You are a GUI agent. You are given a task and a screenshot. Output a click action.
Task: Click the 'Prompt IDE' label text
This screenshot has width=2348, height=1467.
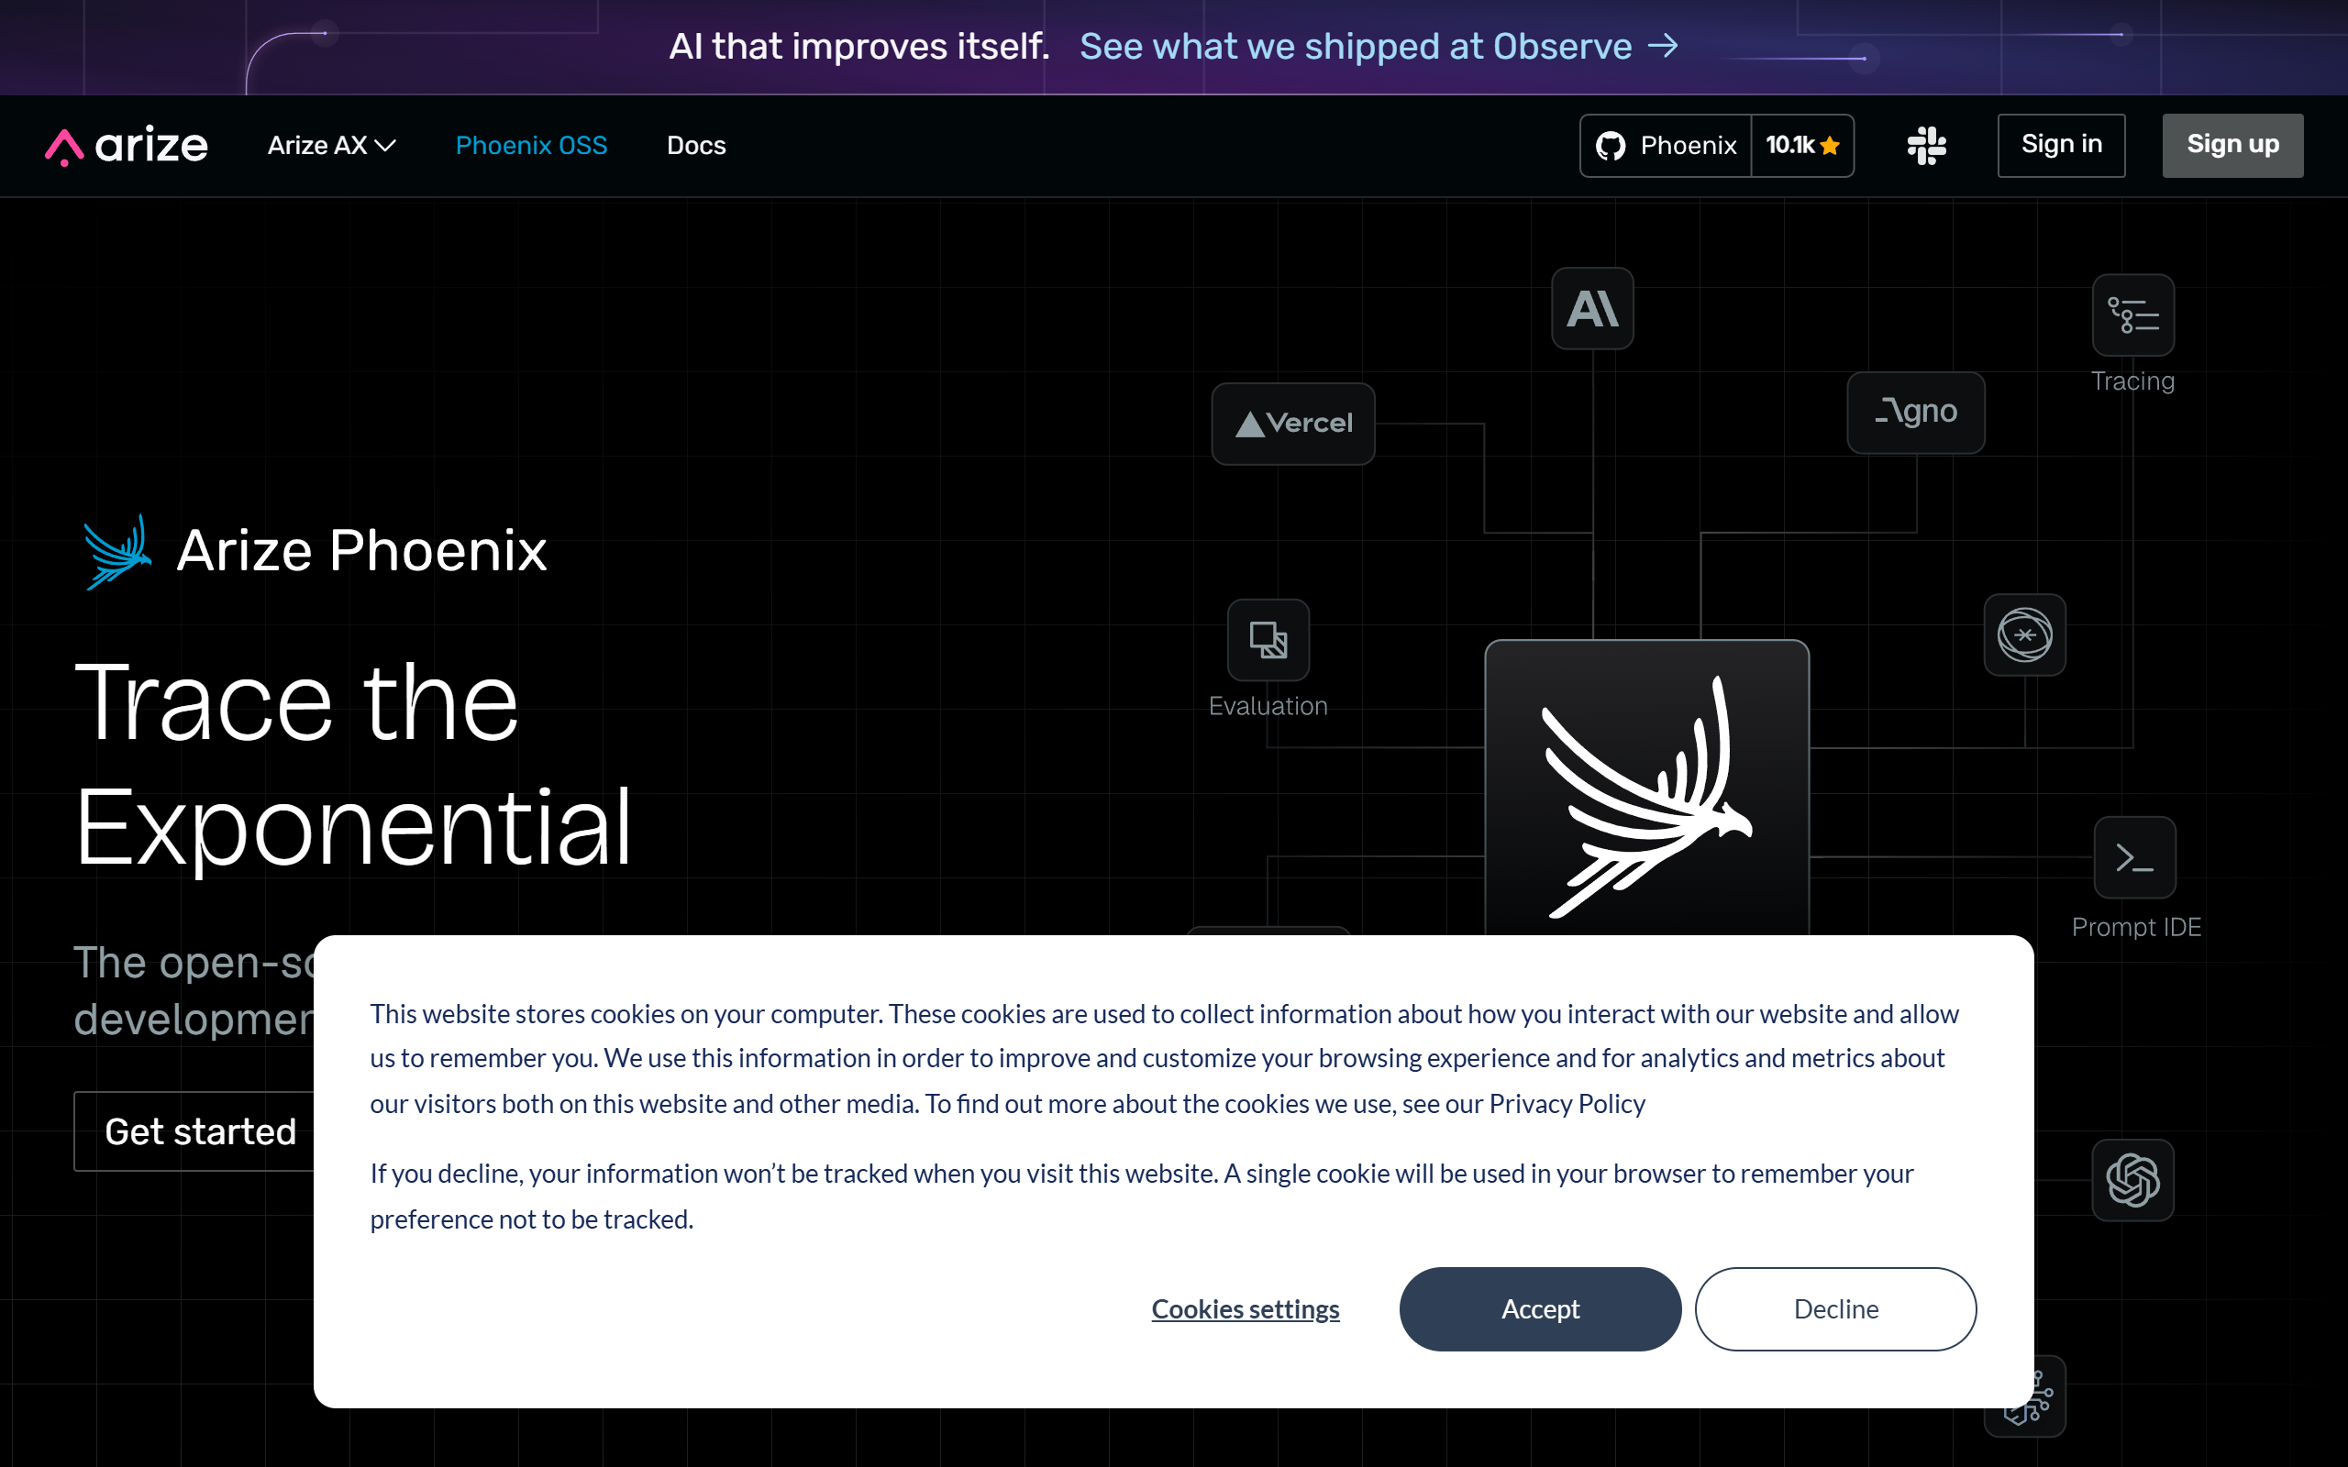pos(2135,928)
